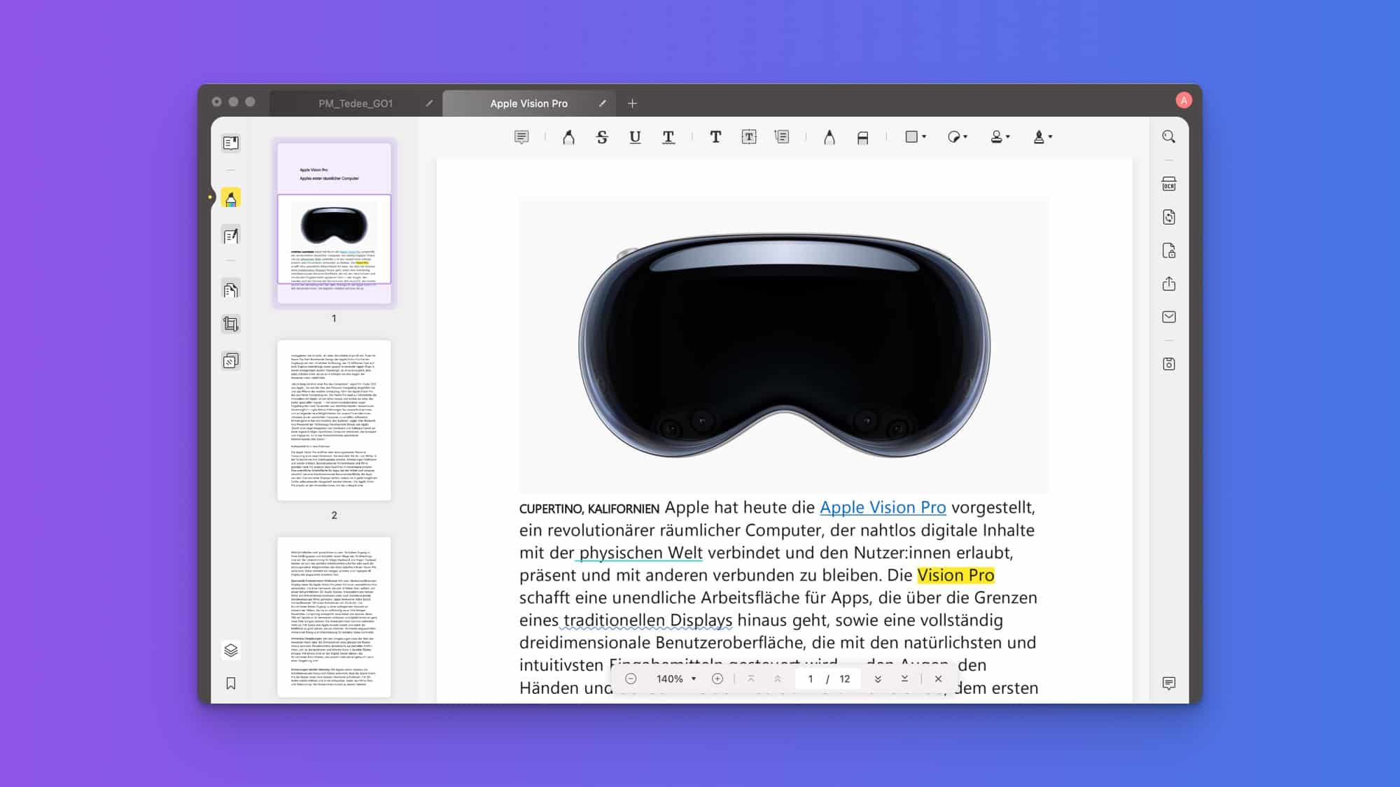Open a new tab with plus button

(632, 104)
